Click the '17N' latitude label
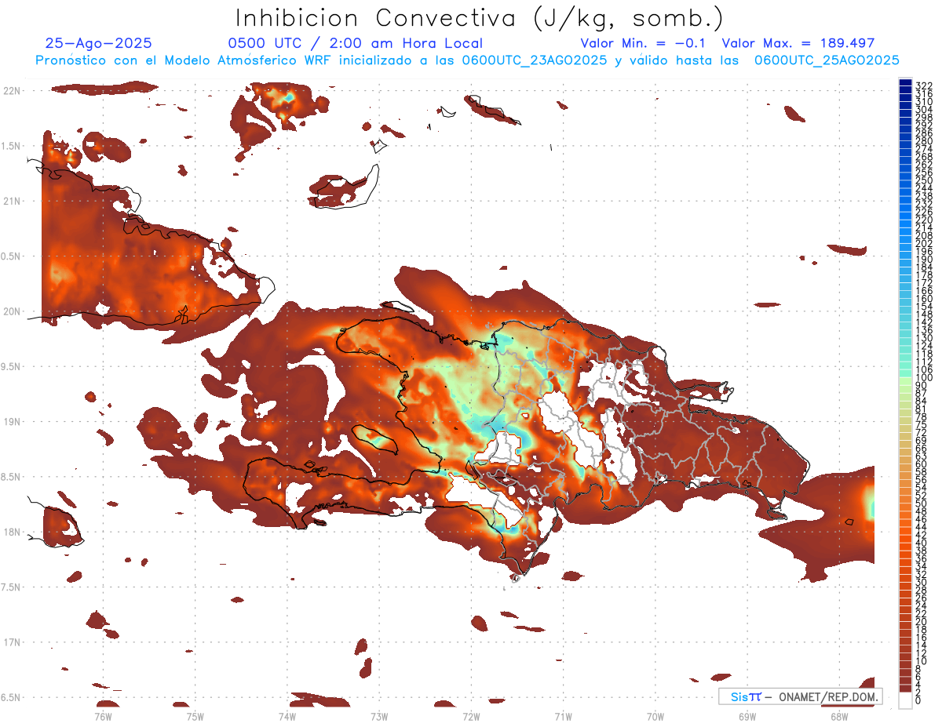The width and height of the screenshot is (942, 727). coord(13,642)
